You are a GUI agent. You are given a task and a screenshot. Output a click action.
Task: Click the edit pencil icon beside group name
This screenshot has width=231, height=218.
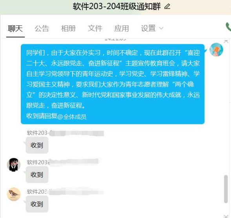coord(167,7)
